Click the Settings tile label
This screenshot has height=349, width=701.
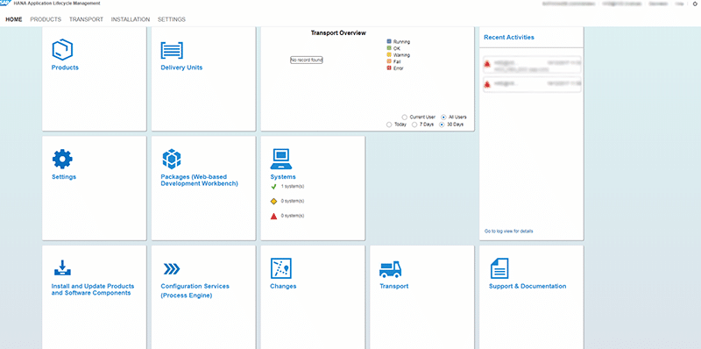(64, 177)
